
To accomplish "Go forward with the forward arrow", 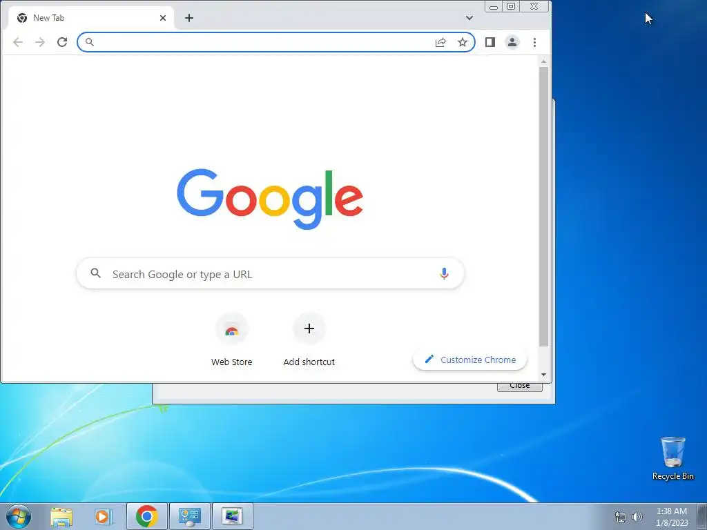I will point(40,42).
